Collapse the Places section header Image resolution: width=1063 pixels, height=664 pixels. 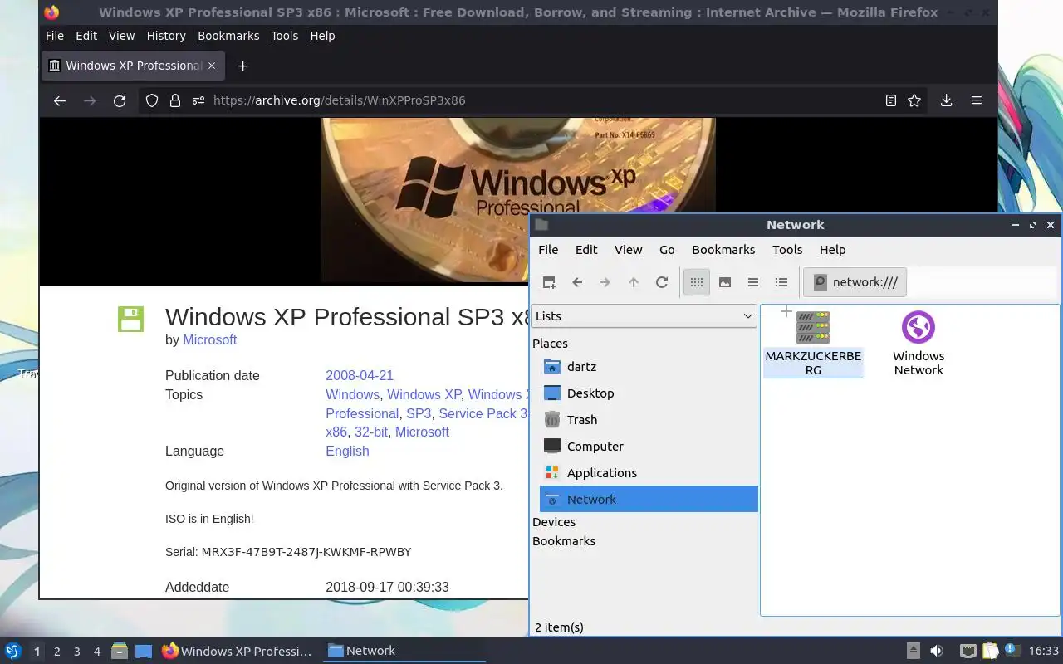pyautogui.click(x=550, y=344)
